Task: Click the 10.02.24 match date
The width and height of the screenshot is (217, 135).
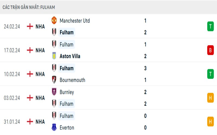Action: pos(12,74)
